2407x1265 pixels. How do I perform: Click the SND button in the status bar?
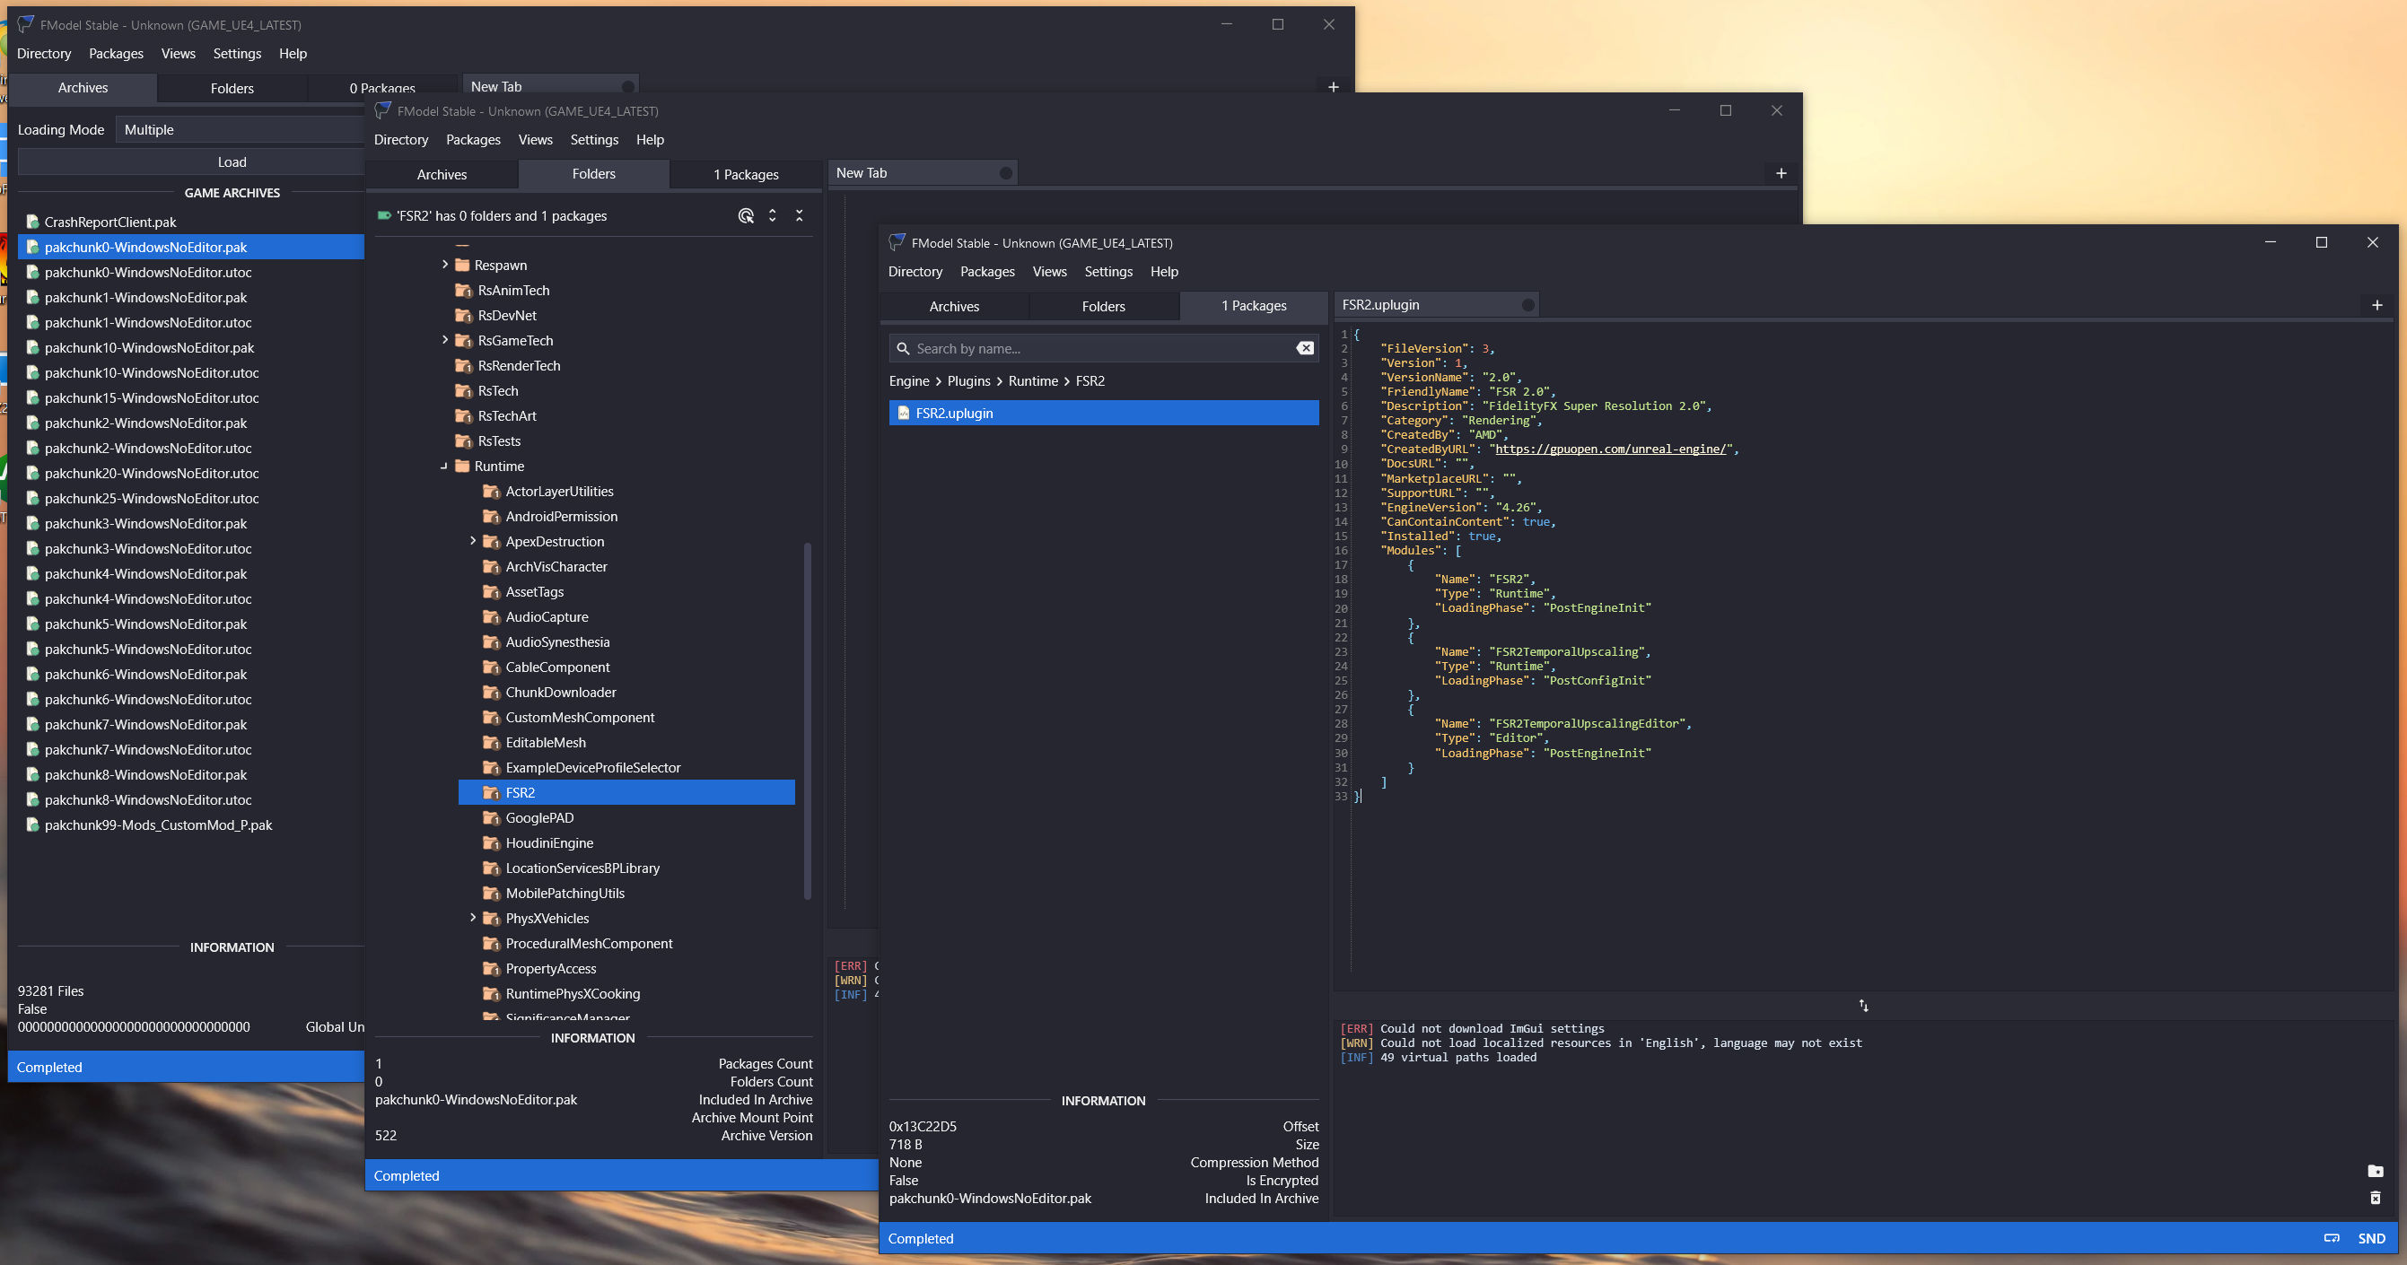point(2371,1239)
